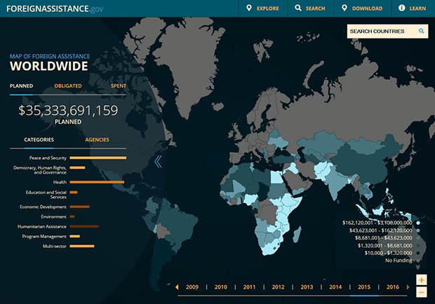Select year 2012 on the timeline
The image size is (435, 304).
278,287
